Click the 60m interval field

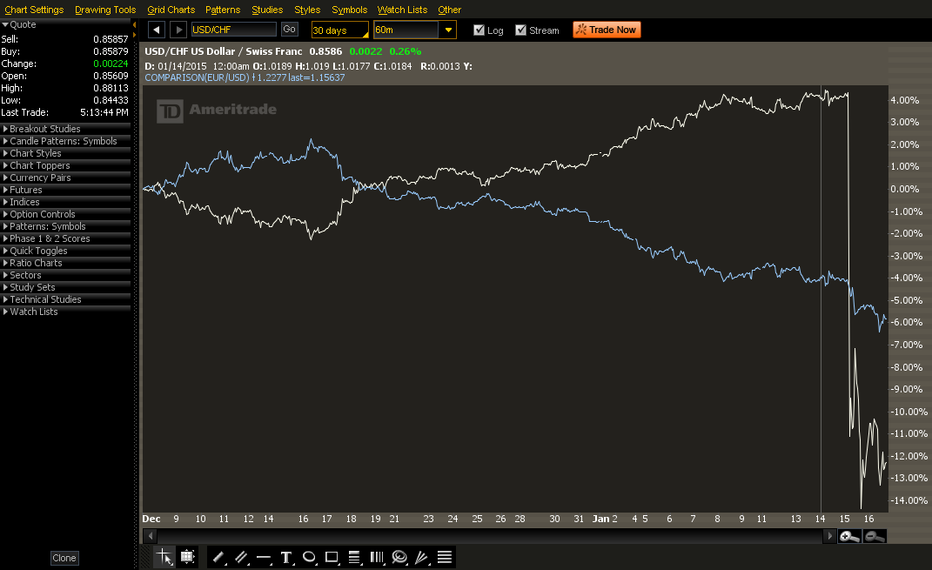click(406, 30)
